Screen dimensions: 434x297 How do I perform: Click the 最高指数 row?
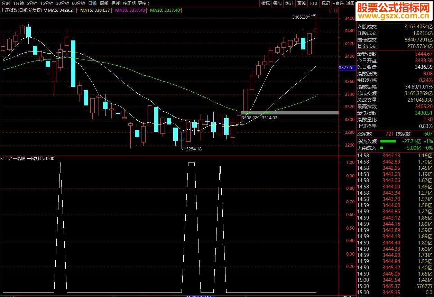[395, 106]
